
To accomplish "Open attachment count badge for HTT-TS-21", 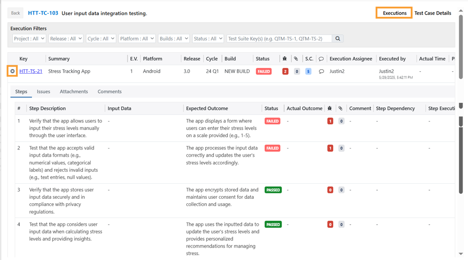I will pyautogui.click(x=297, y=71).
